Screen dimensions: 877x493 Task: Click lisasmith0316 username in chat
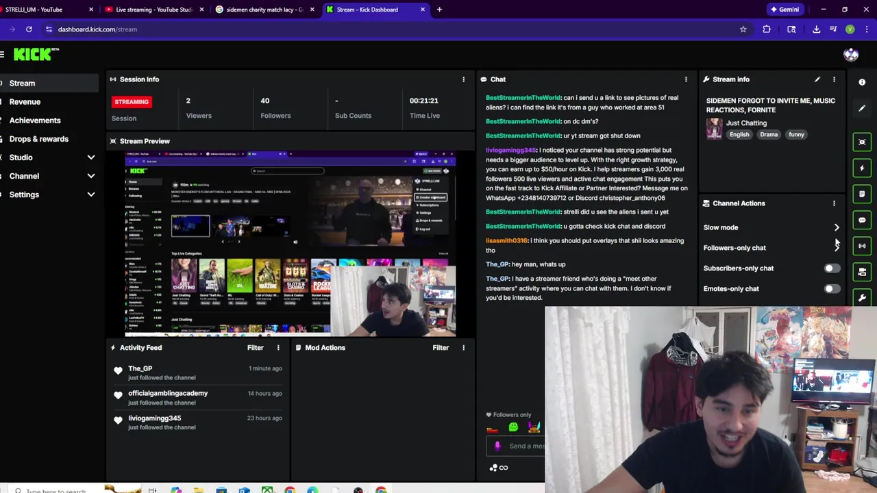(506, 241)
